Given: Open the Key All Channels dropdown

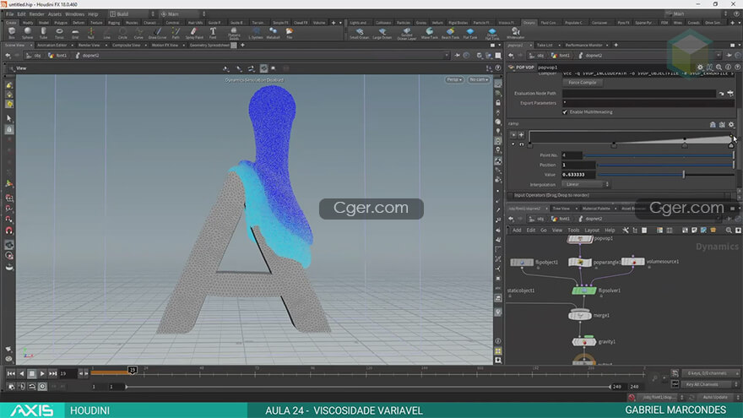Looking at the screenshot, I should point(710,384).
